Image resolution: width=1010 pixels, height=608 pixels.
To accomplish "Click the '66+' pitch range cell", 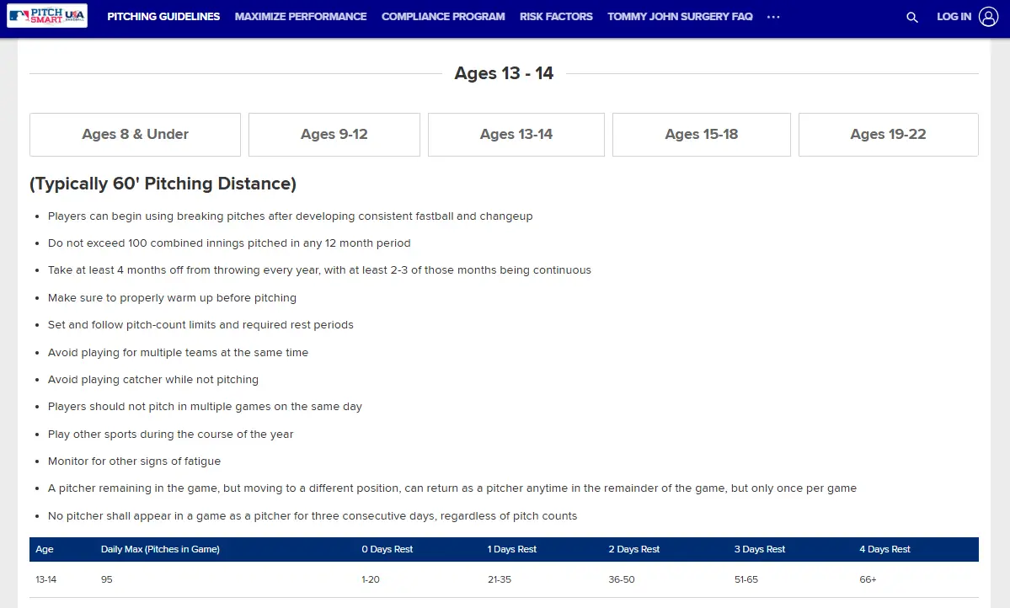I will click(x=868, y=579).
